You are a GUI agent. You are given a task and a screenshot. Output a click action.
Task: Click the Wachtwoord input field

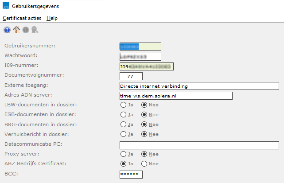click(x=140, y=56)
